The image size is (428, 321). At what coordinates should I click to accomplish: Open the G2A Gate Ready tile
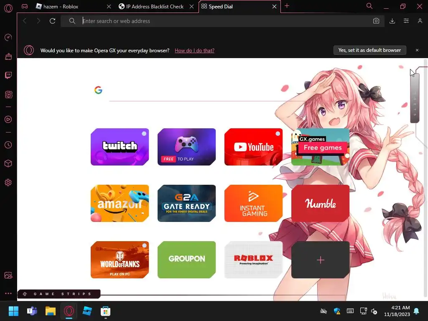pyautogui.click(x=187, y=204)
